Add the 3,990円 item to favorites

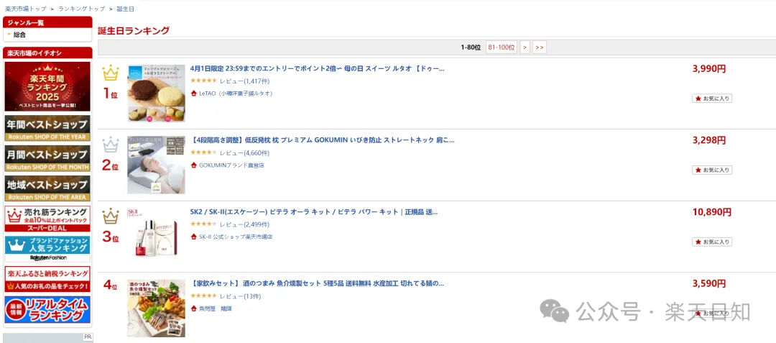pos(711,99)
